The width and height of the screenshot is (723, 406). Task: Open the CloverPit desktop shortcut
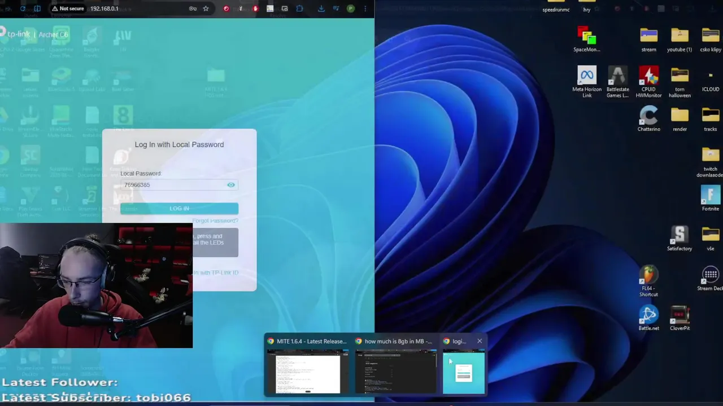(680, 319)
